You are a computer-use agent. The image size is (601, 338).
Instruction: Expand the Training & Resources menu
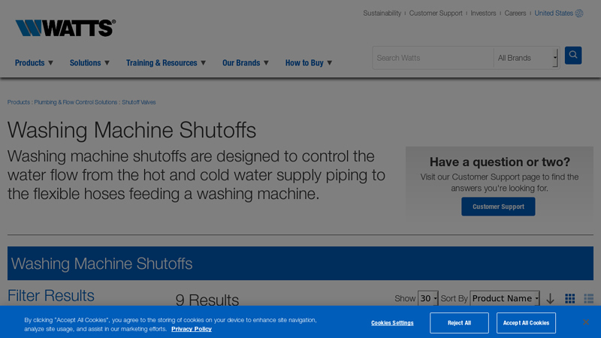[x=166, y=62]
